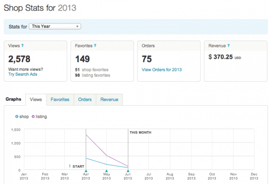Image resolution: width=269 pixels, height=184 pixels.
Task: Switch to the Orders graph tab
Action: [x=85, y=99]
